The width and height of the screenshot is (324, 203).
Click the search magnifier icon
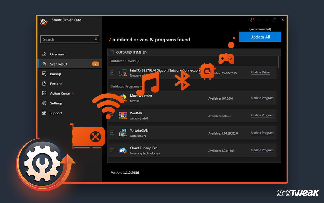(95, 39)
